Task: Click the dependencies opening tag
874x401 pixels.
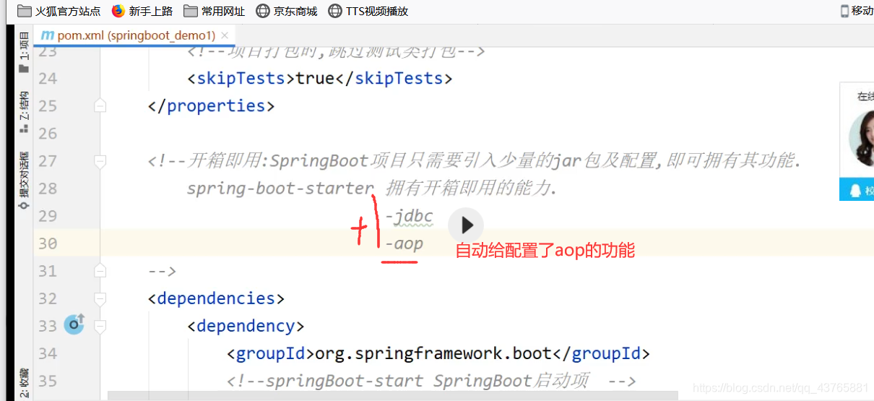Action: 216,298
